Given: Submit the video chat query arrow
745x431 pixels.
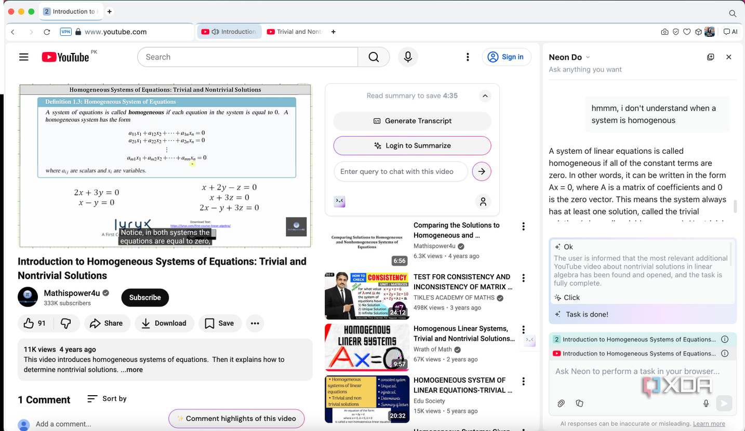Looking at the screenshot, I should [x=482, y=171].
